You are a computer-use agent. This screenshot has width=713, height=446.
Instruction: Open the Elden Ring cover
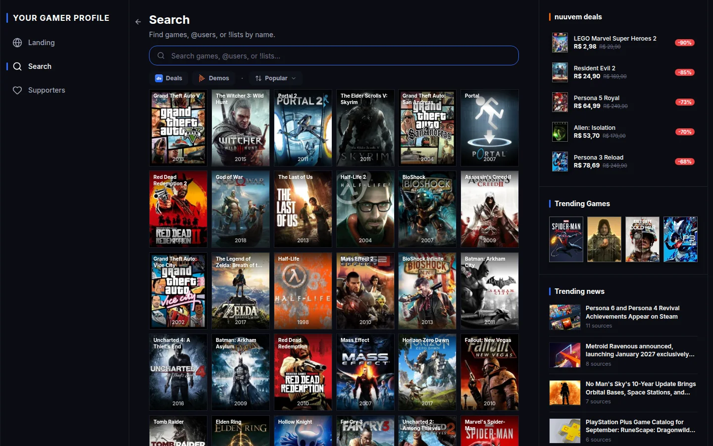click(241, 431)
